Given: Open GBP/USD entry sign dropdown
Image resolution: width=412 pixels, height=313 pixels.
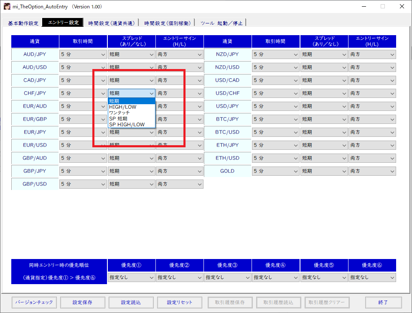Looking at the screenshot, I should 179,184.
